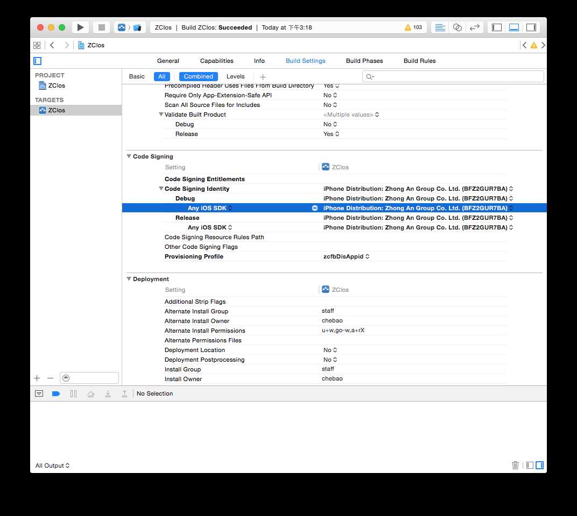
Task: Select the ZCIos target in sidebar
Action: [76, 110]
